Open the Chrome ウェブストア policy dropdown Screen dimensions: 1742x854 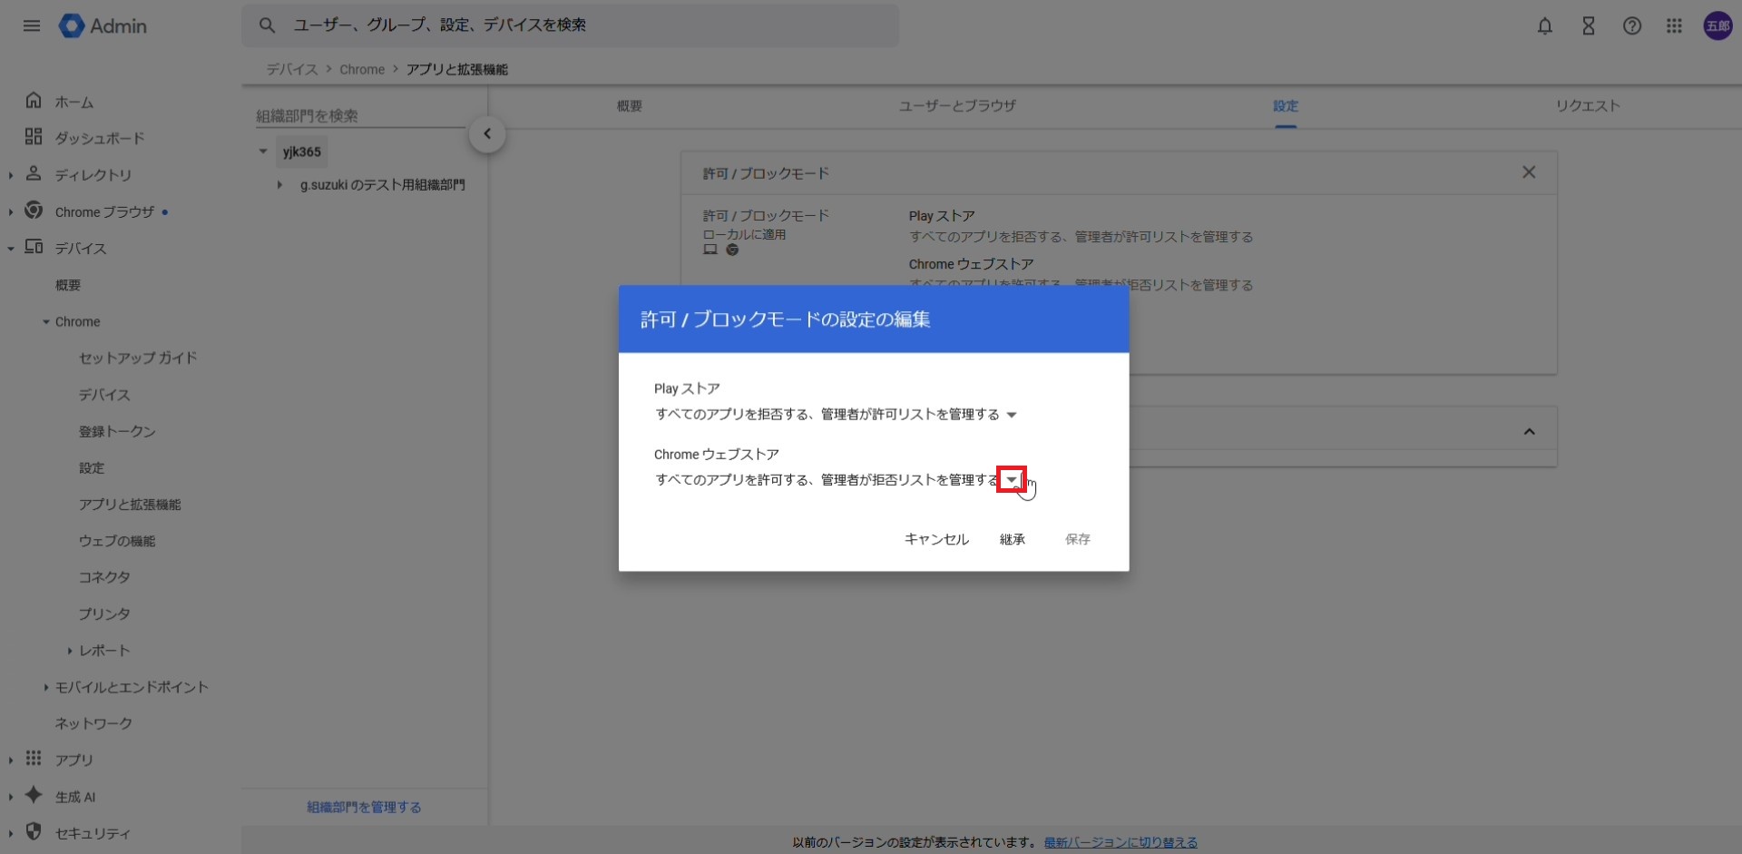1011,480
